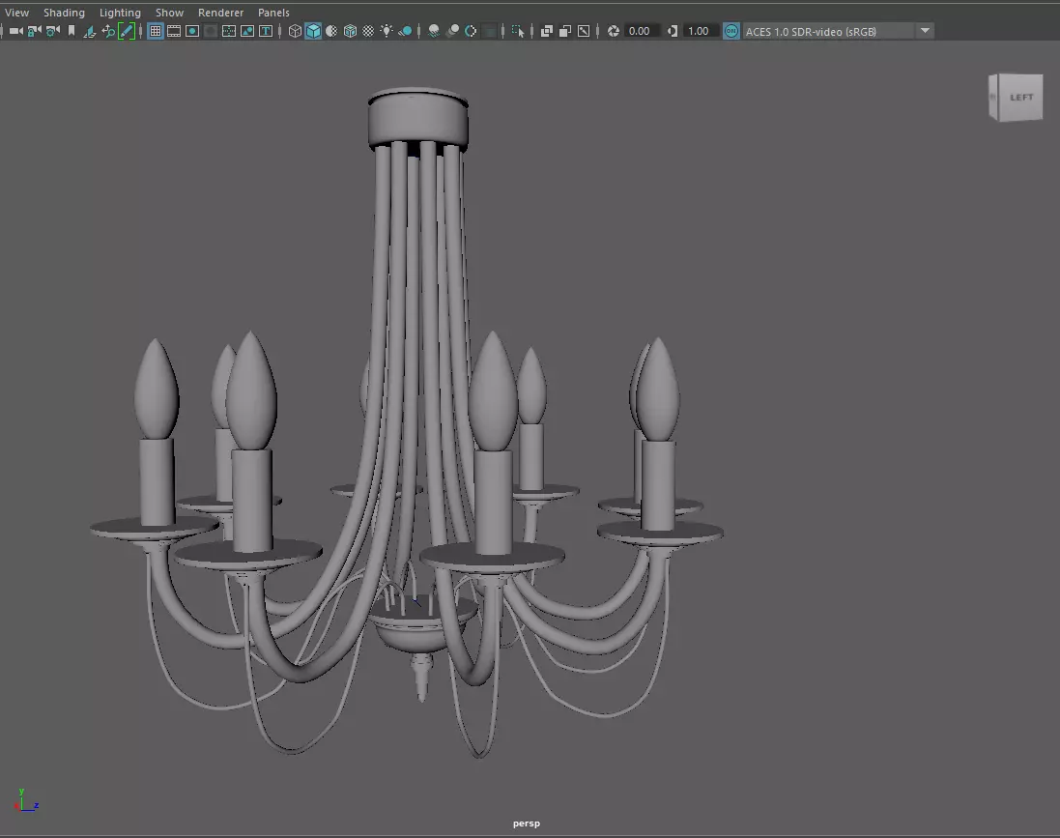Screen dimensions: 1060x838
Task: Toggle the View Transform ON button
Action: [731, 31]
